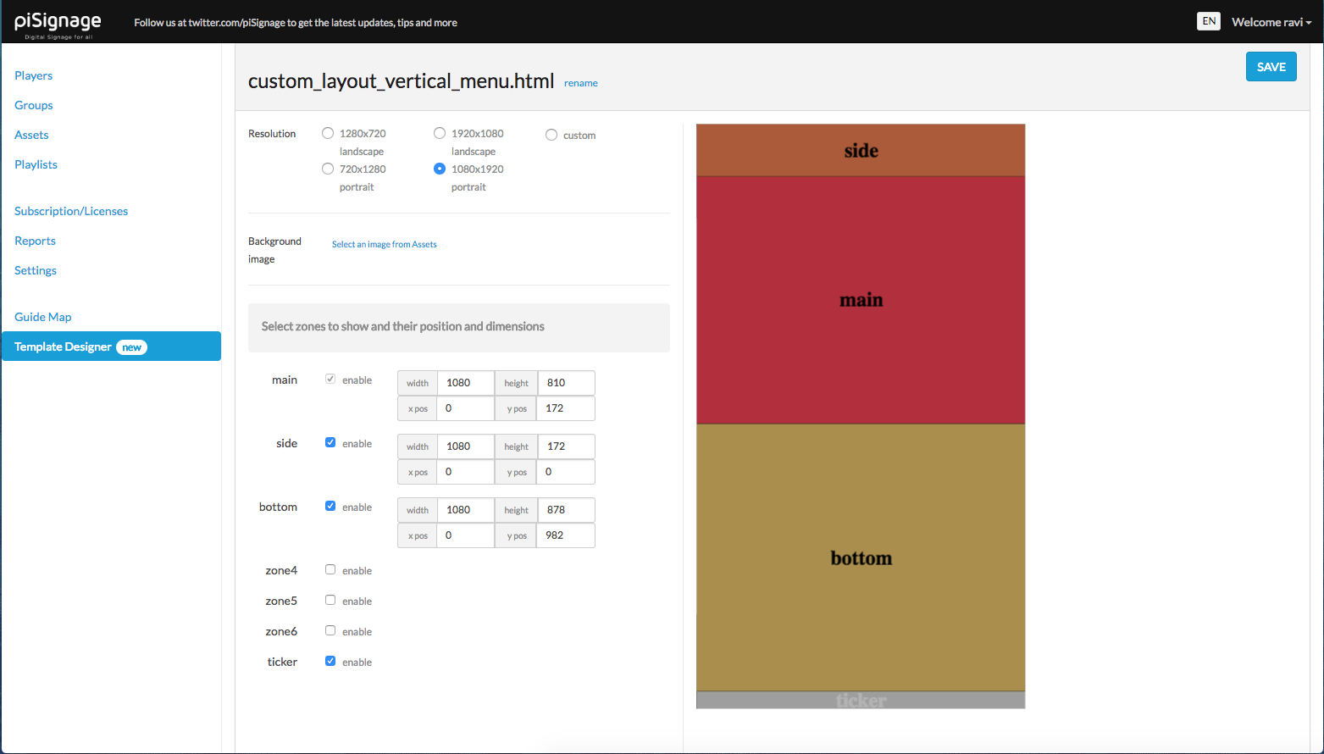Click the side zone x pos field
Screen dimensions: 1324x754
[465, 472]
